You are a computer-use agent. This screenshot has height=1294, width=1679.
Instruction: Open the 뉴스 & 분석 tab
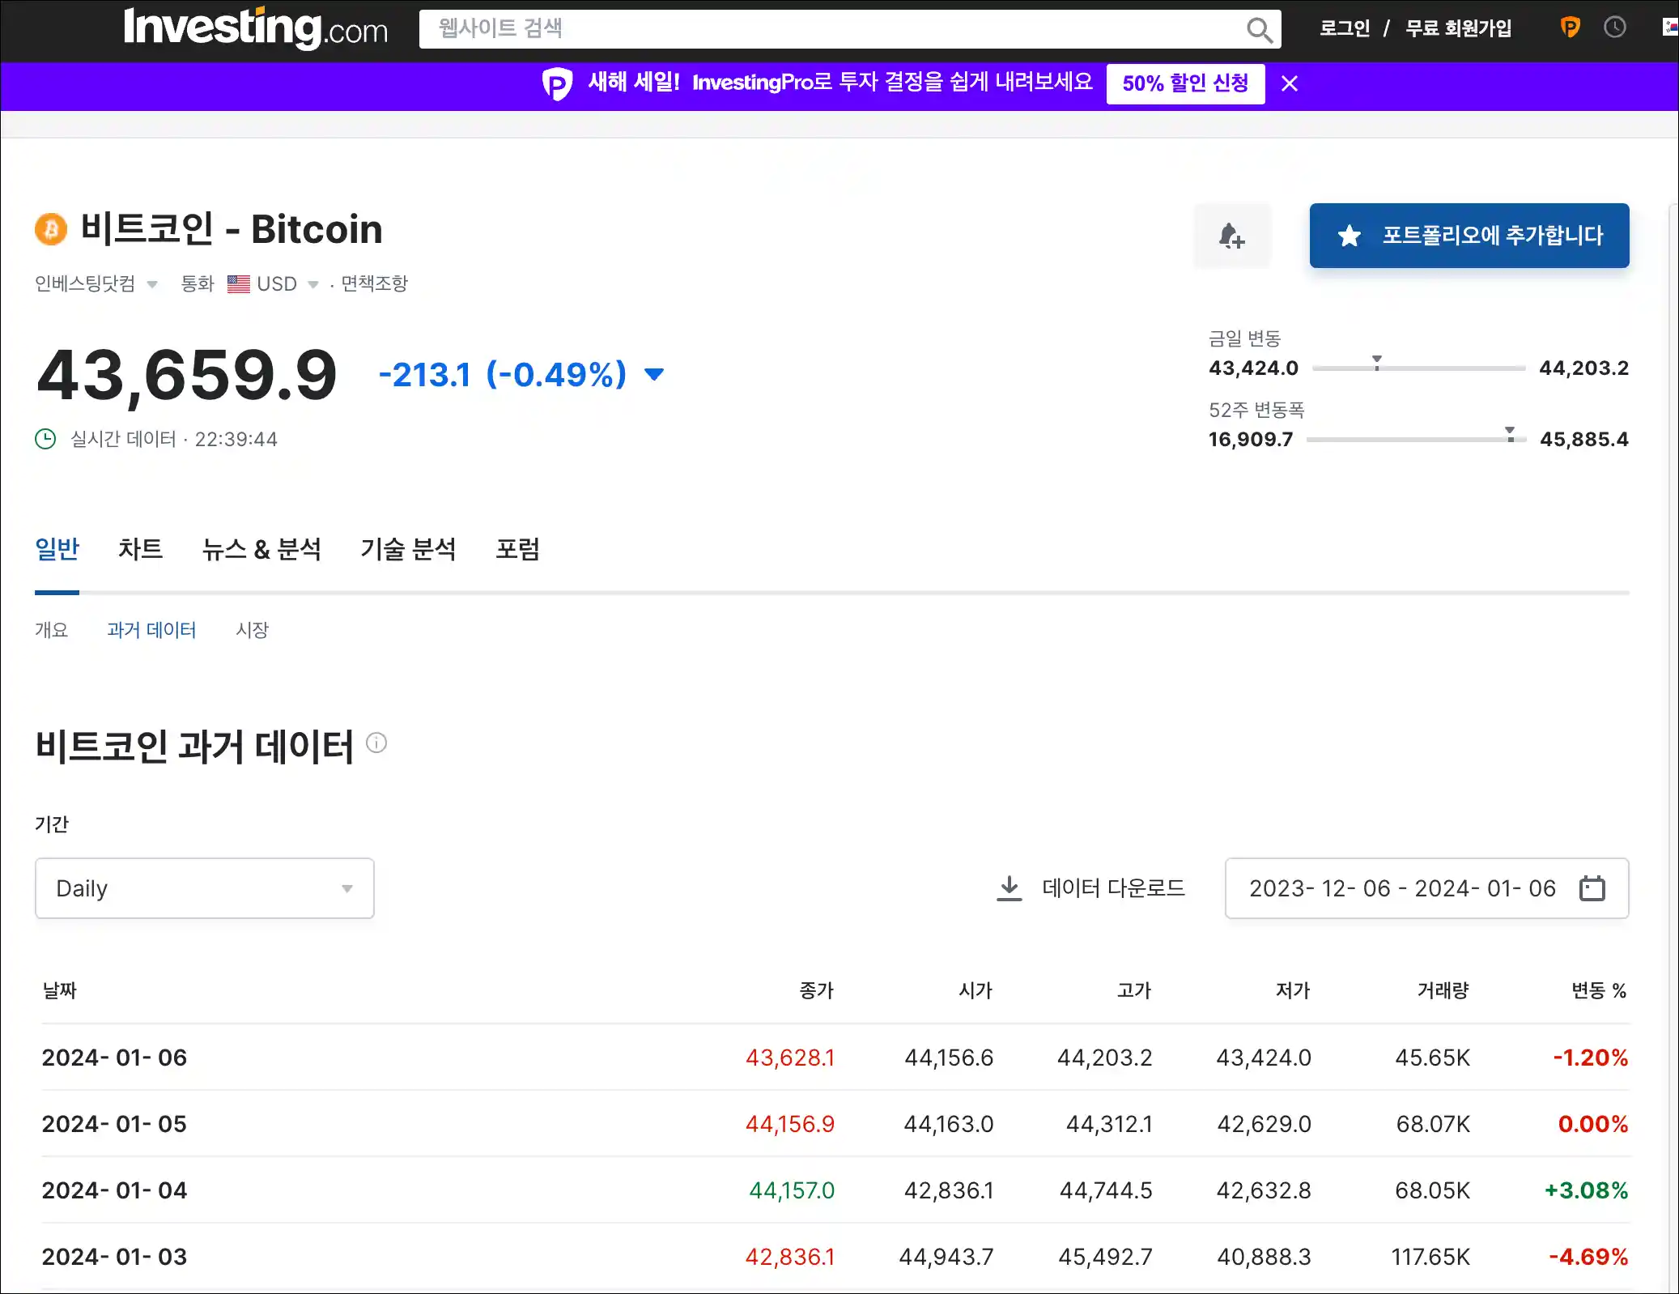[261, 549]
